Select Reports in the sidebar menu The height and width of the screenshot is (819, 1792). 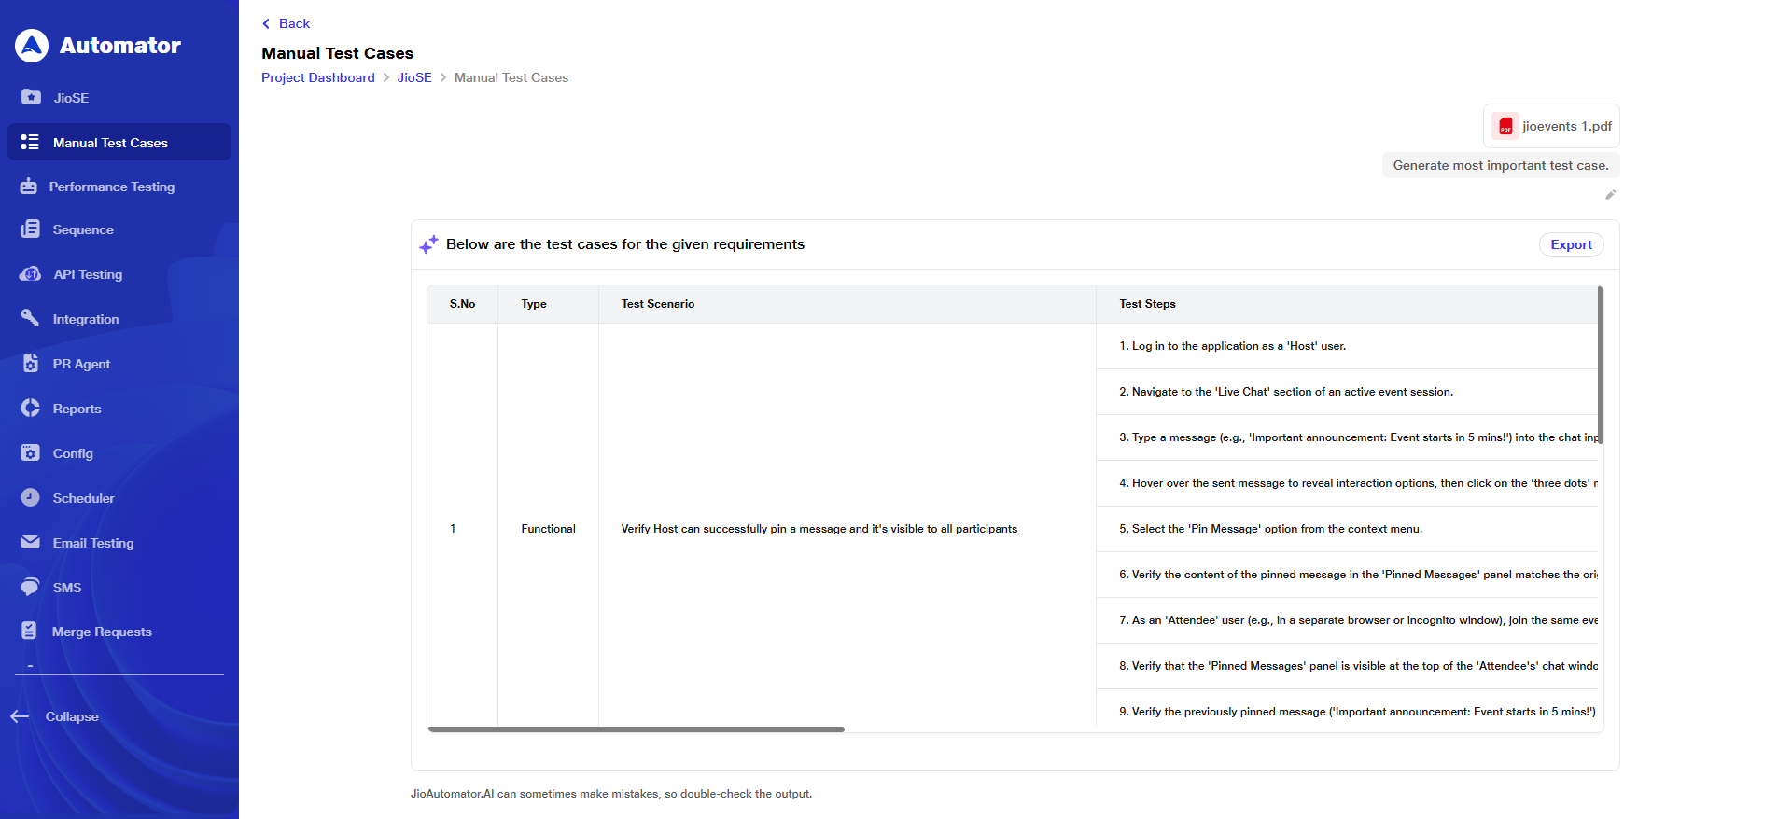coord(77,409)
